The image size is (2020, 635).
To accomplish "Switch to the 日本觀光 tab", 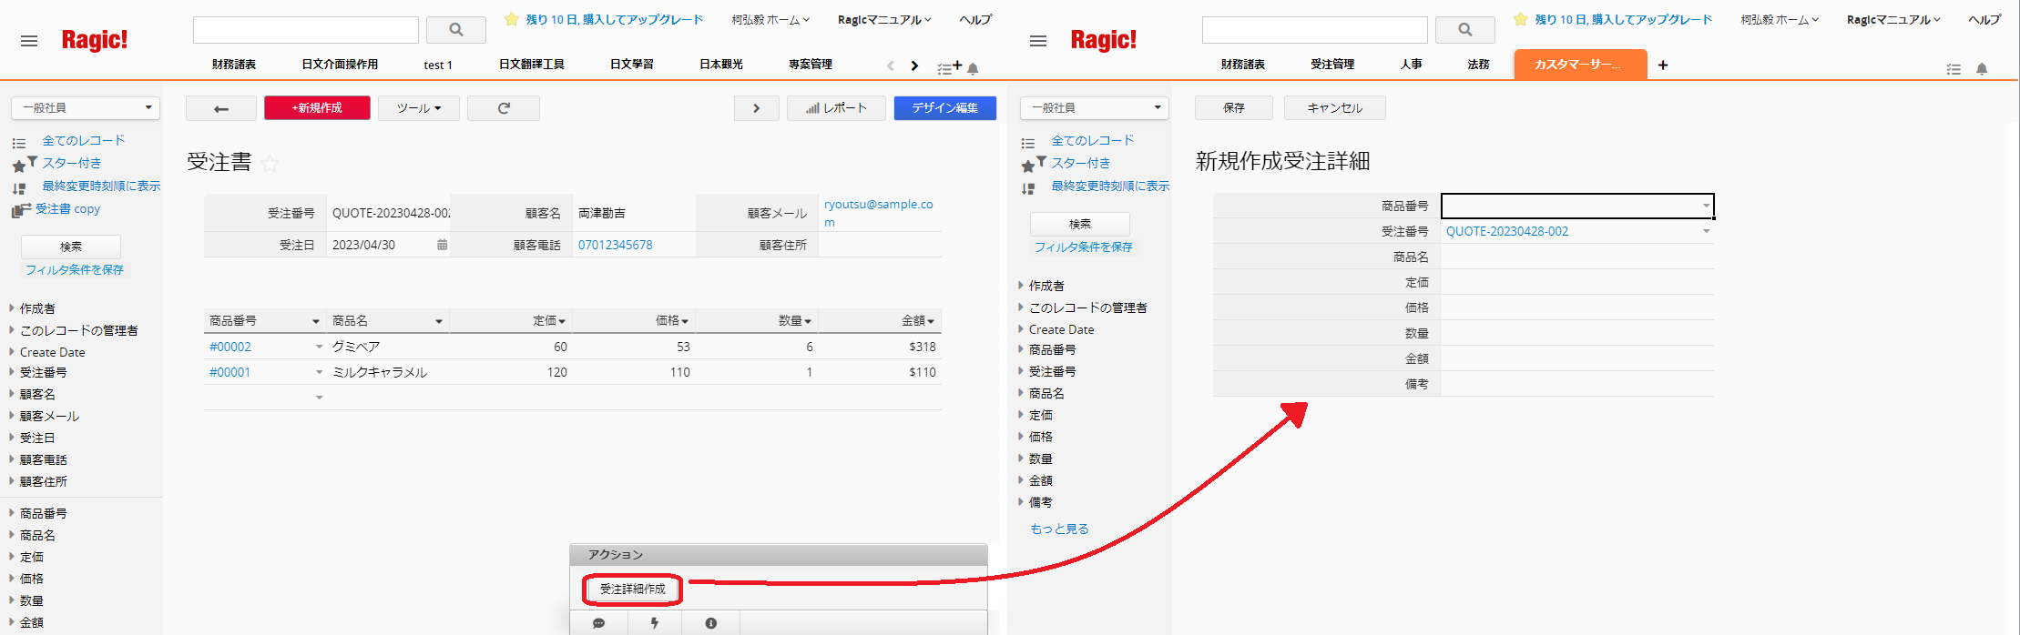I will (720, 65).
